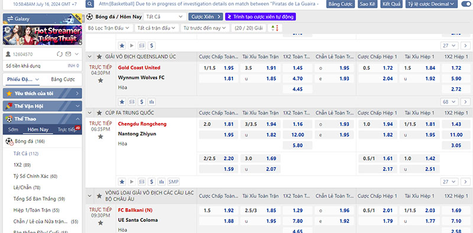Toggle grey star under 09:30PM match time
This screenshot has width=473, height=233.
(x=101, y=223)
